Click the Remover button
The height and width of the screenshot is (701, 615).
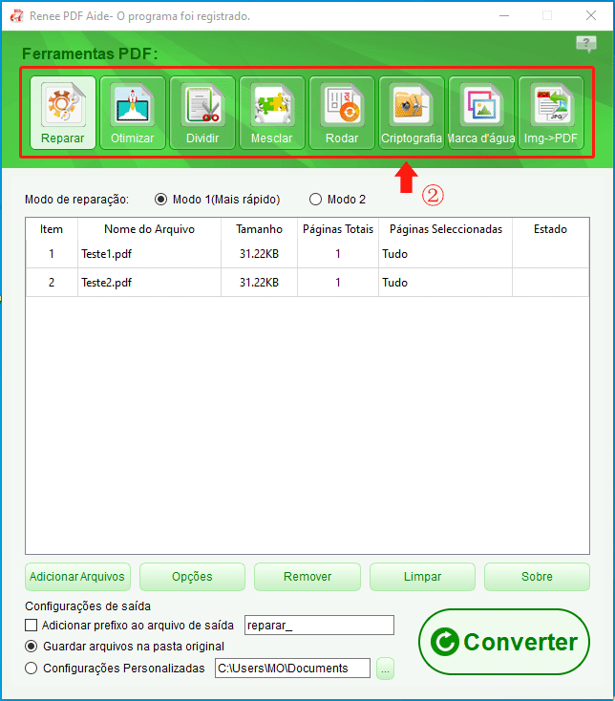307,577
